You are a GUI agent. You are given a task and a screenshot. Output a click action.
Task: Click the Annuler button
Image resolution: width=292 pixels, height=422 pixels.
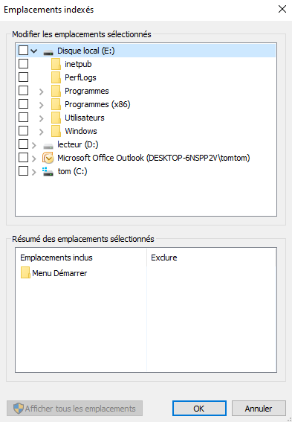tap(259, 409)
